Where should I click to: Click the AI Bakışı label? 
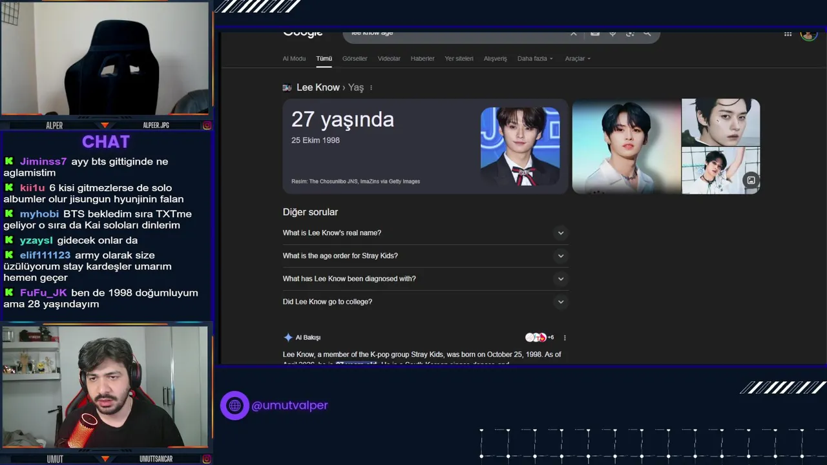[308, 338]
